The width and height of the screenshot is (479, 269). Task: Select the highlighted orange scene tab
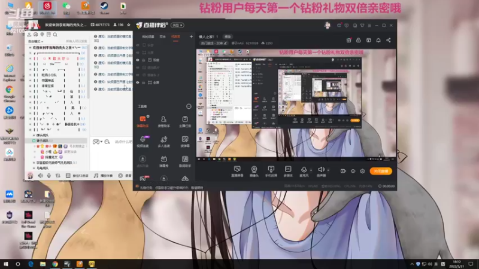[x=175, y=37]
